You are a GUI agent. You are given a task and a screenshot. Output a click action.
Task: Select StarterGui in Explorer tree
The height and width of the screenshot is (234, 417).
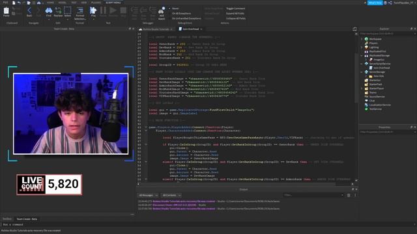(x=375, y=80)
